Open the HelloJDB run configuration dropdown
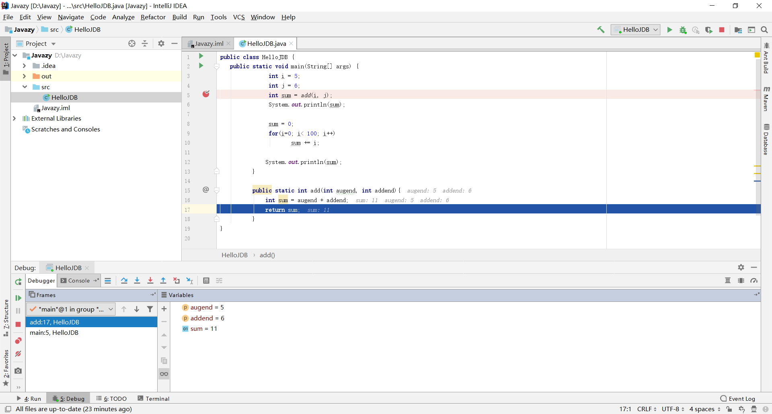Image resolution: width=772 pixels, height=414 pixels. click(635, 30)
